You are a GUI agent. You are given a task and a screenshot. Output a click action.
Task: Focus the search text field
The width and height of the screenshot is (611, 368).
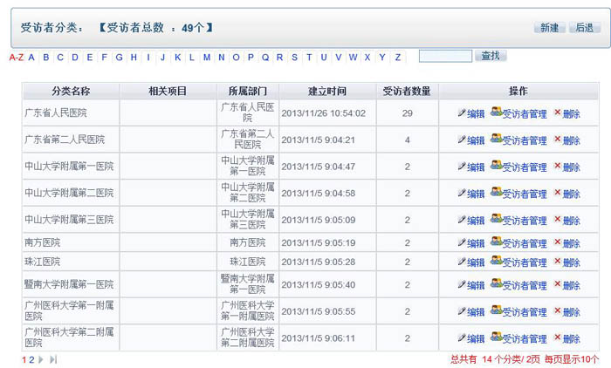pos(445,56)
